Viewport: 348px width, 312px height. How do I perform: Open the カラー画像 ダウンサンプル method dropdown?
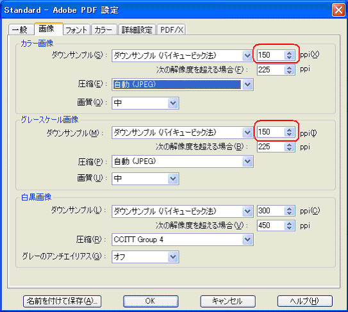183,56
